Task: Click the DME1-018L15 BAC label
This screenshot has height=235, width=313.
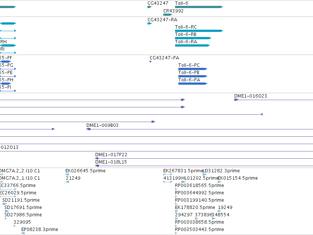Action: (111, 162)
